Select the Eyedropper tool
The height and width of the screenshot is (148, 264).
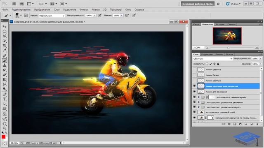coord(5,50)
